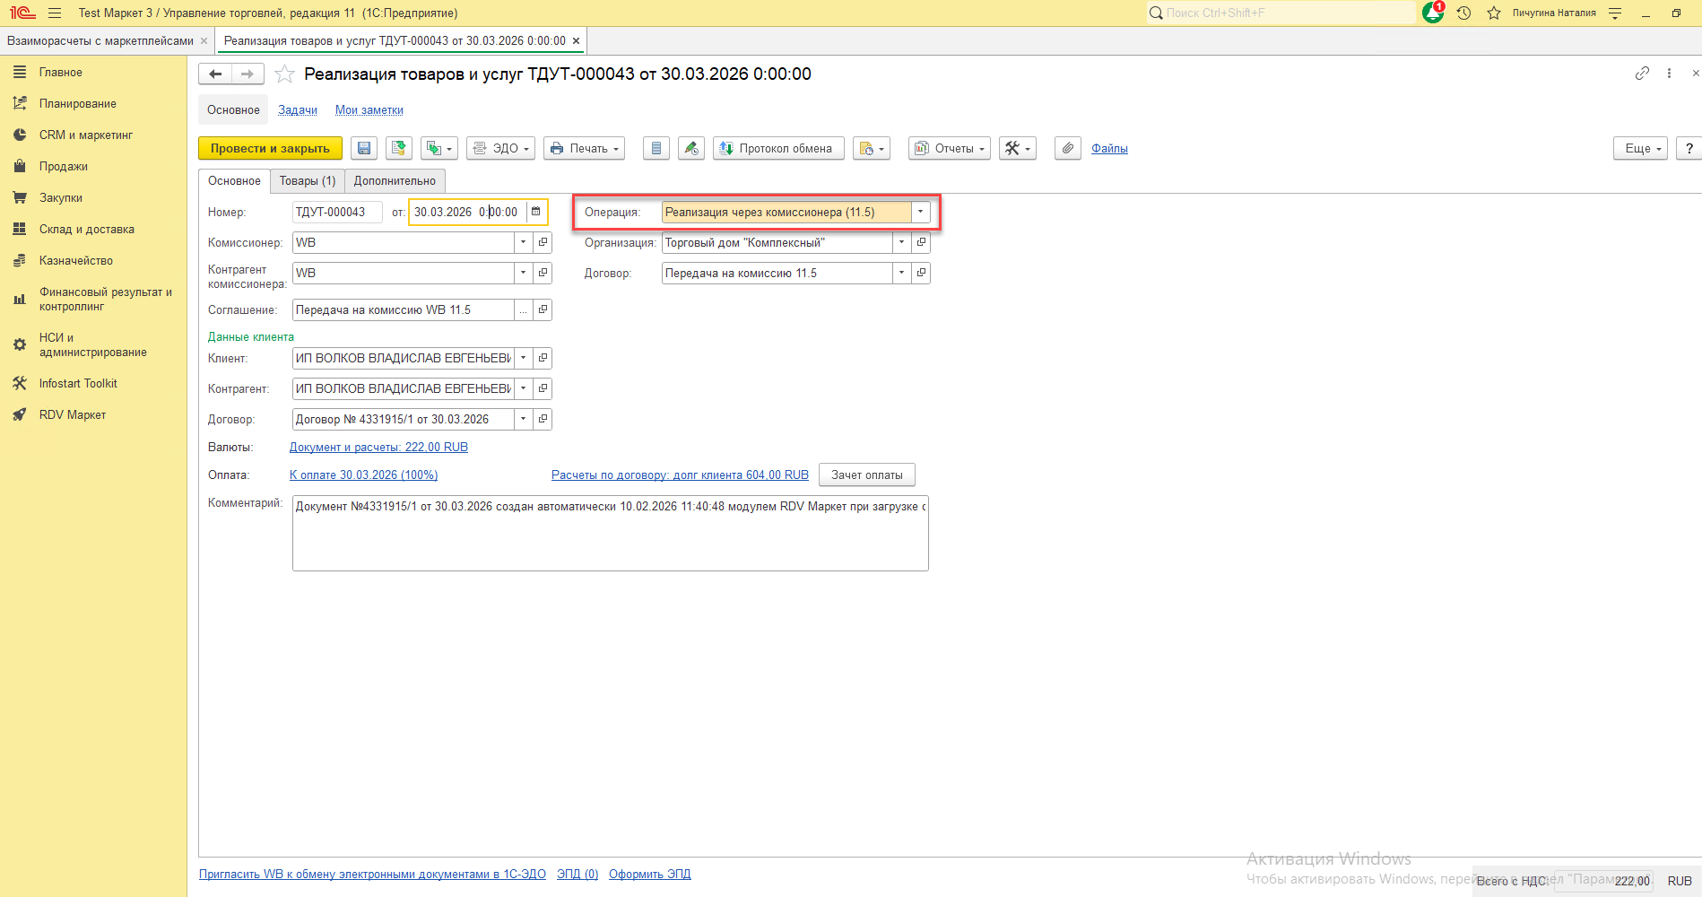Open Протокол обмена

pyautogui.click(x=778, y=149)
